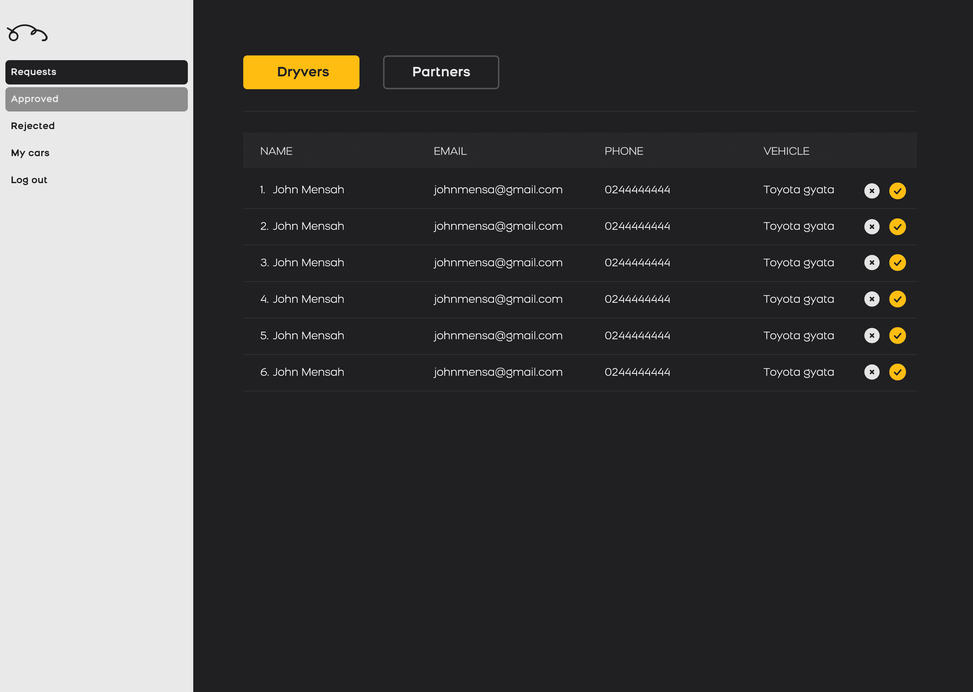Click Toyota gyata vehicle in row 6
973x692 pixels.
(x=798, y=373)
